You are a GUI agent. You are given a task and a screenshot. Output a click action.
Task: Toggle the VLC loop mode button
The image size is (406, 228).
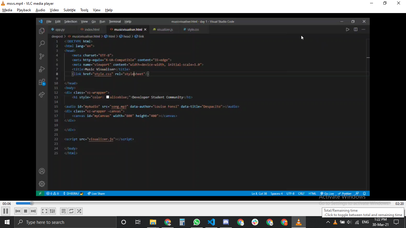point(71,211)
